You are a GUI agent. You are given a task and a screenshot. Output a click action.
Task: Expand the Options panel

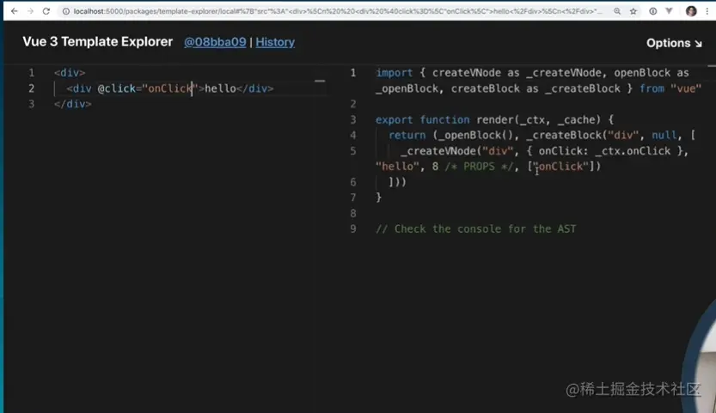click(x=674, y=43)
